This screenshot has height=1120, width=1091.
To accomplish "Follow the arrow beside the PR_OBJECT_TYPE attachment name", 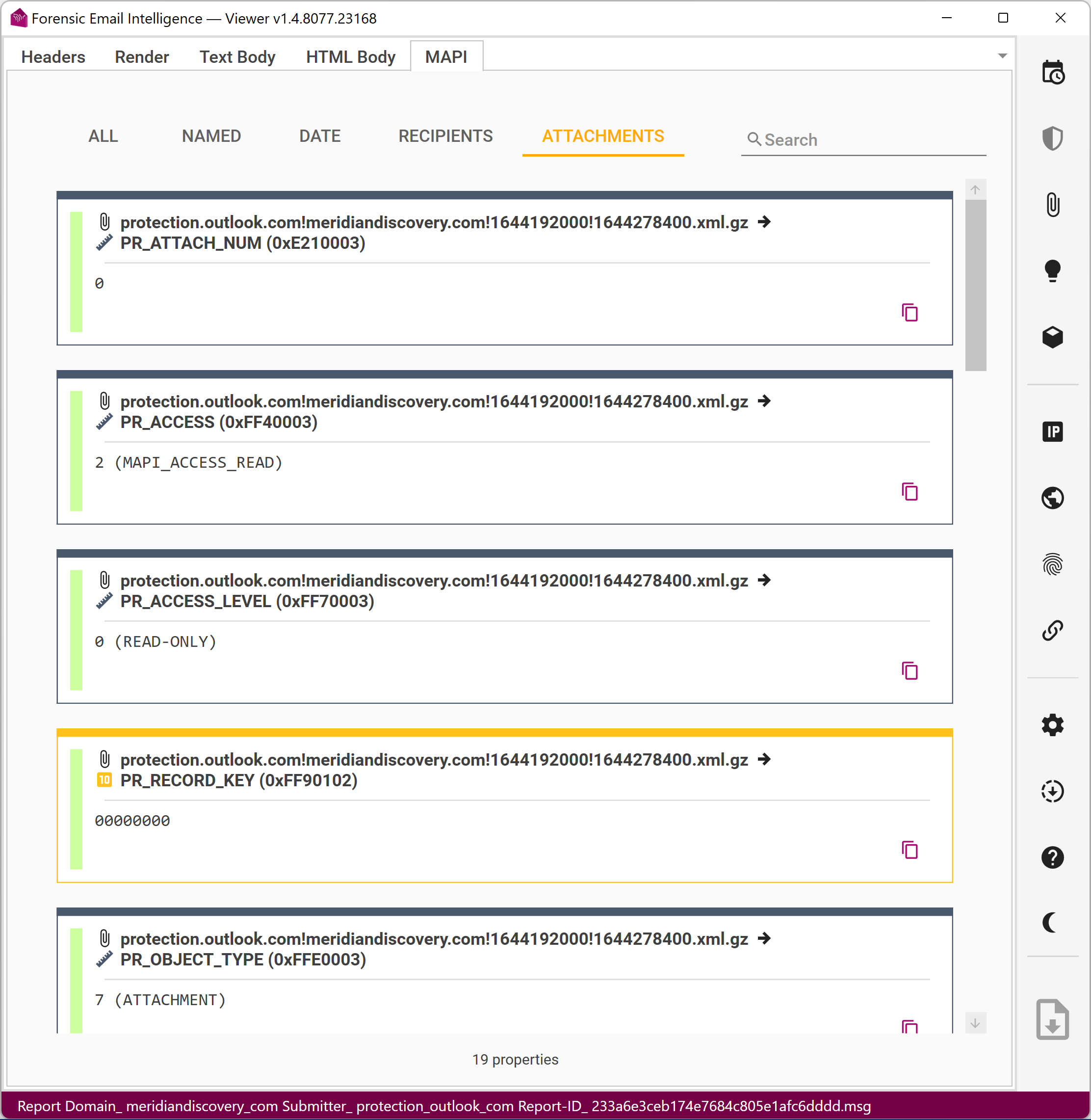I will tap(764, 938).
